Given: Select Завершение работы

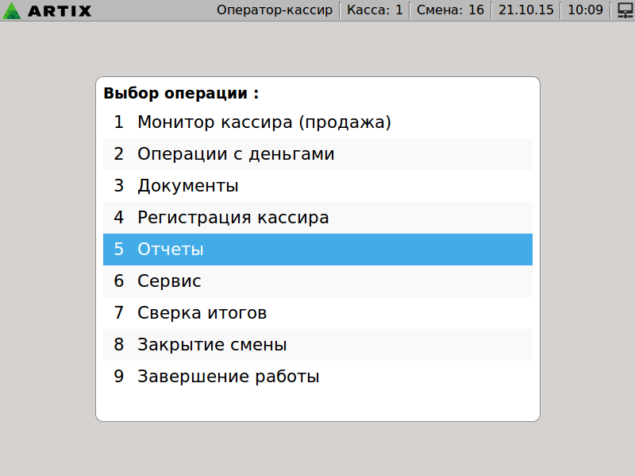Looking at the screenshot, I should coord(228,377).
